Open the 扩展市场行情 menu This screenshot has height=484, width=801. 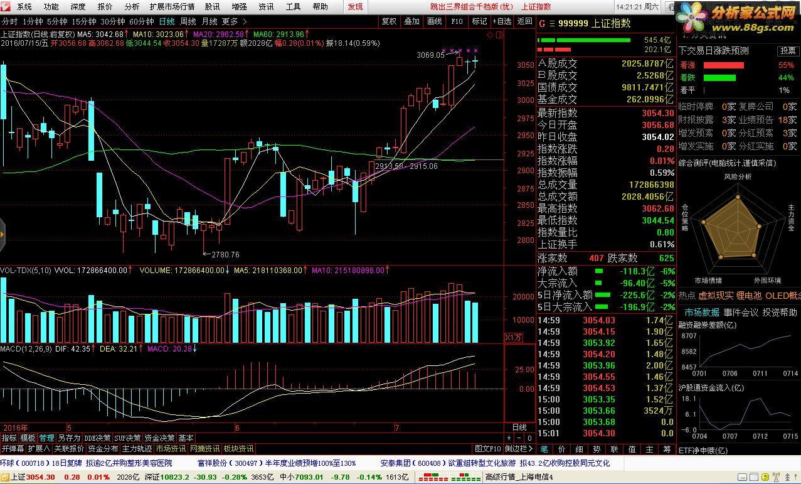click(172, 6)
